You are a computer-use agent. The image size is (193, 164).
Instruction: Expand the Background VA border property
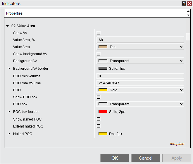[9, 69]
